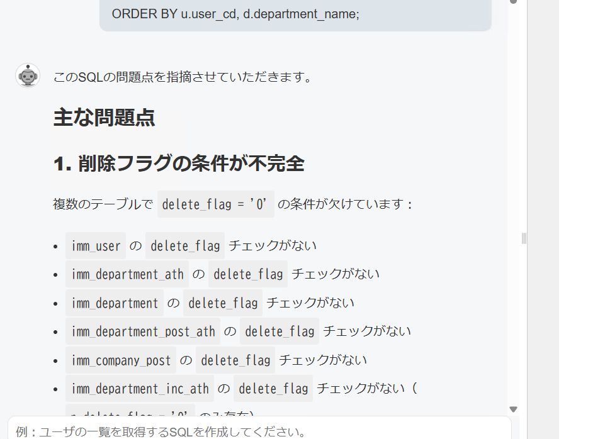The image size is (605, 439).
Task: Select the imm_user table name code span
Action: tap(95, 246)
